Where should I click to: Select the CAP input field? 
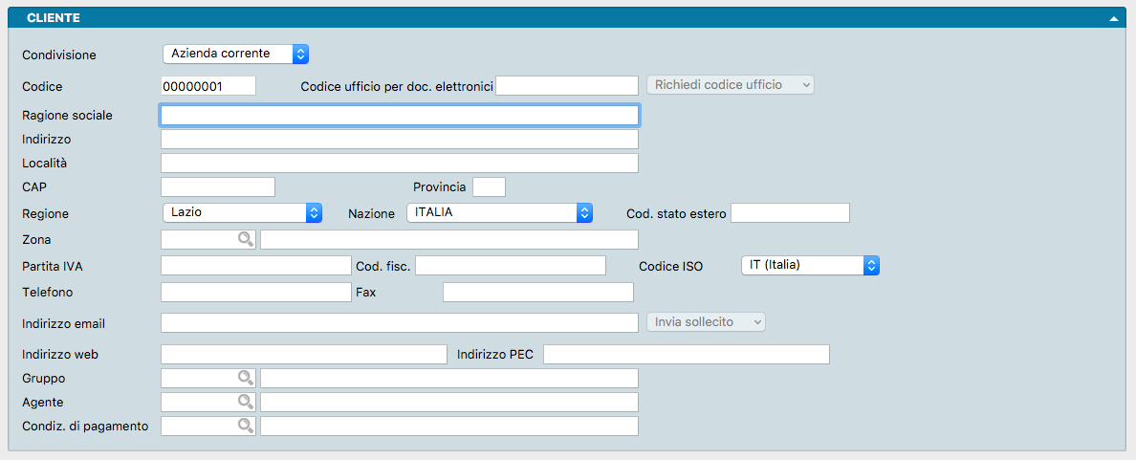click(217, 186)
